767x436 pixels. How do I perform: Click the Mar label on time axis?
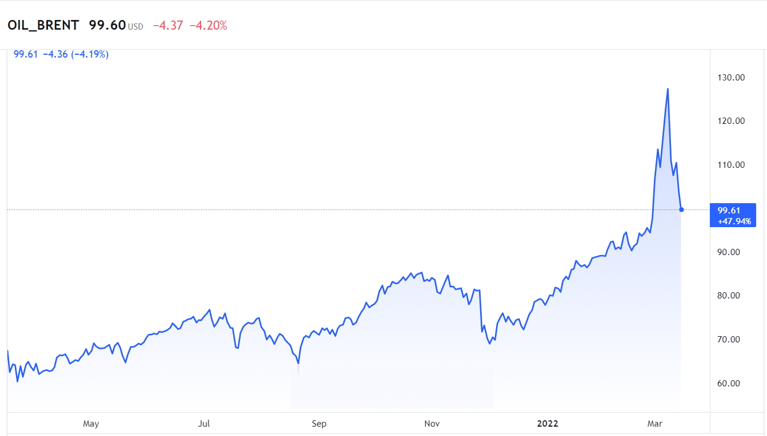pos(655,423)
